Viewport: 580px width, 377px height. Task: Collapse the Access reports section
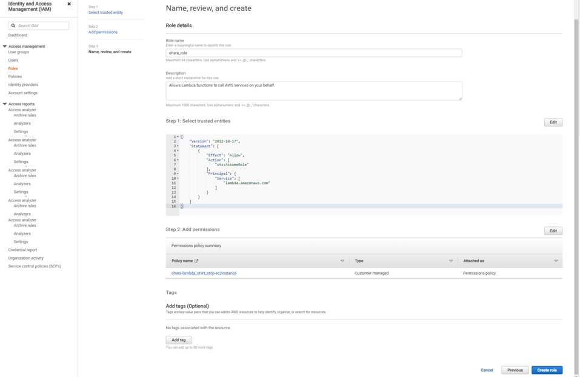click(5, 103)
